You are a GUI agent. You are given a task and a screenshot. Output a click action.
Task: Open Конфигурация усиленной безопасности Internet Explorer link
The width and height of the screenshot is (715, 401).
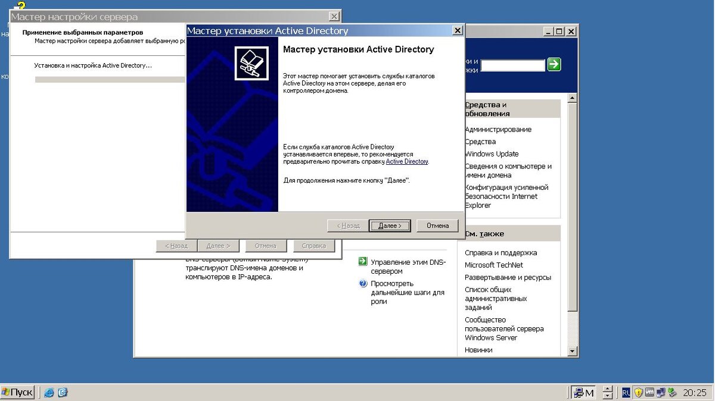506,196
